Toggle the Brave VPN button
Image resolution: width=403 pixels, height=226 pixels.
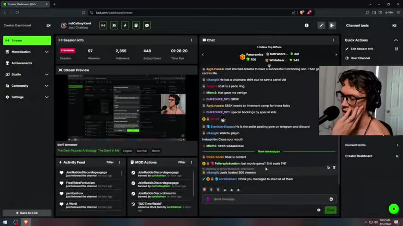(389, 13)
